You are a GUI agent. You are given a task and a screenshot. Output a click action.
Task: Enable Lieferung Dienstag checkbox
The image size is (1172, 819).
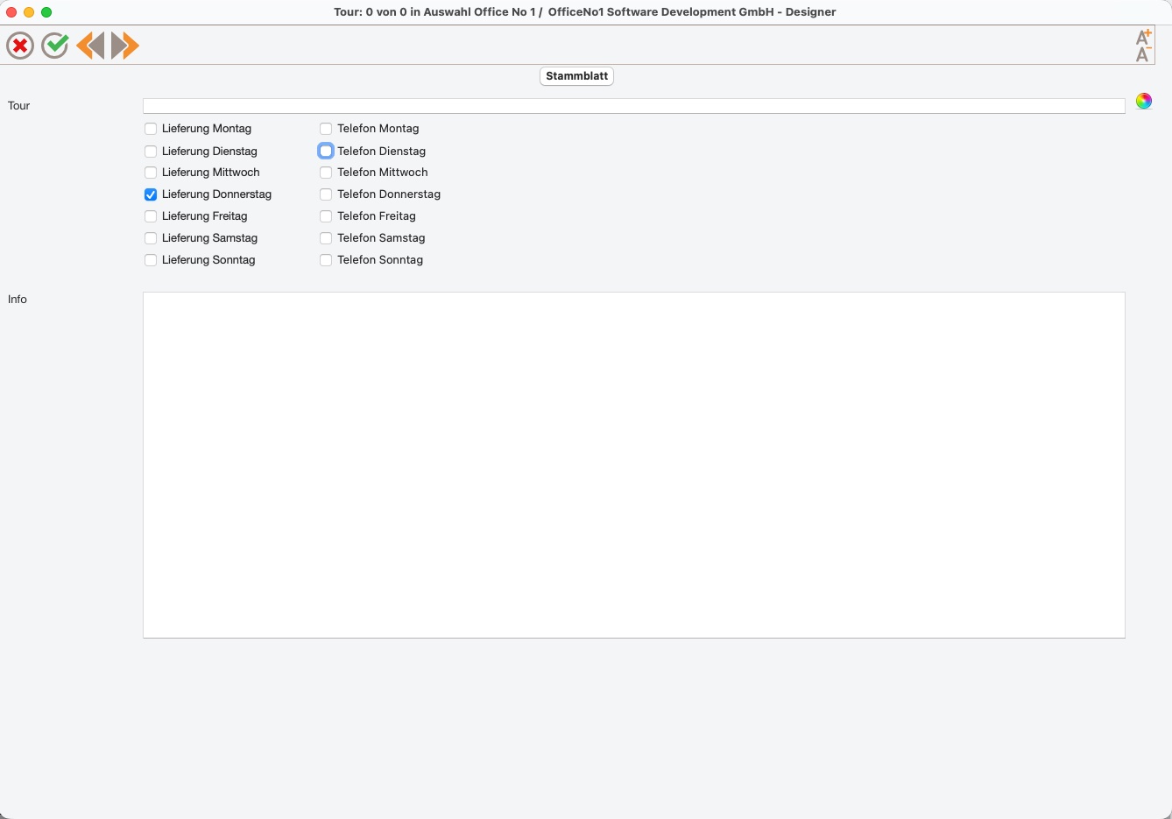click(x=151, y=152)
